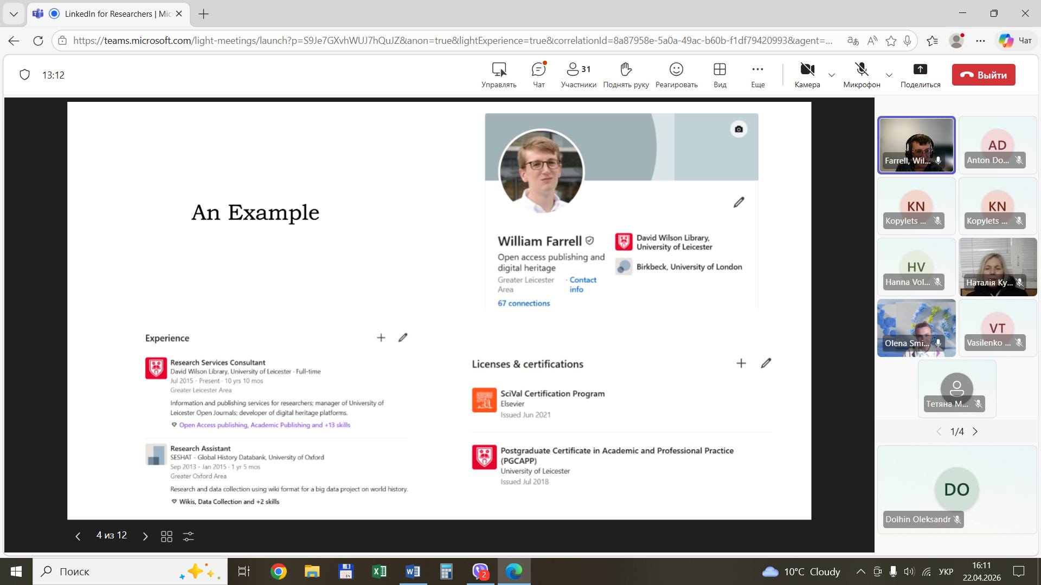The width and height of the screenshot is (1041, 585).
Task: Go to next participants page arrow
Action: click(975, 432)
